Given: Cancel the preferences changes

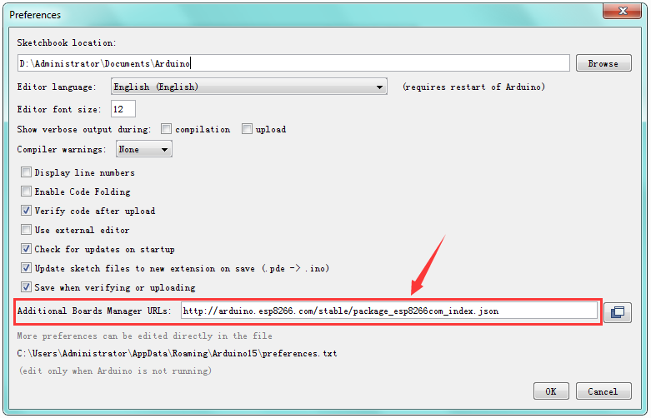Looking at the screenshot, I should [603, 391].
